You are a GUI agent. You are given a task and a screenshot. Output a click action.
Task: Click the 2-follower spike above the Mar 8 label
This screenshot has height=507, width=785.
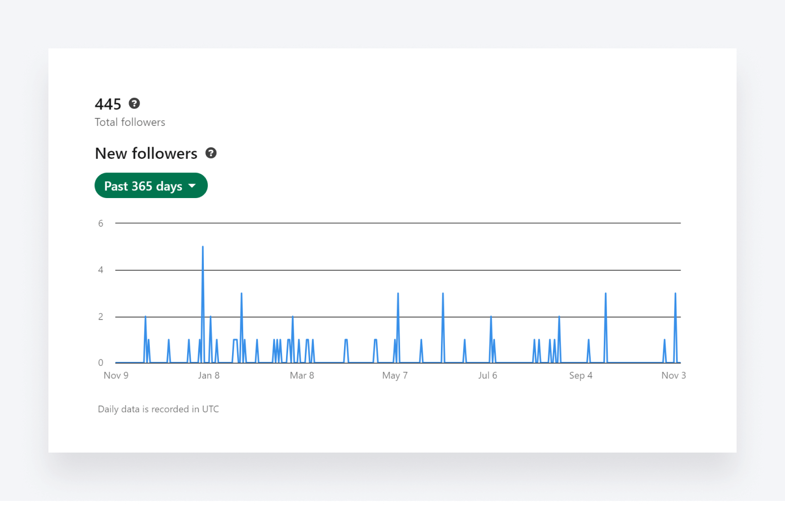(x=293, y=319)
